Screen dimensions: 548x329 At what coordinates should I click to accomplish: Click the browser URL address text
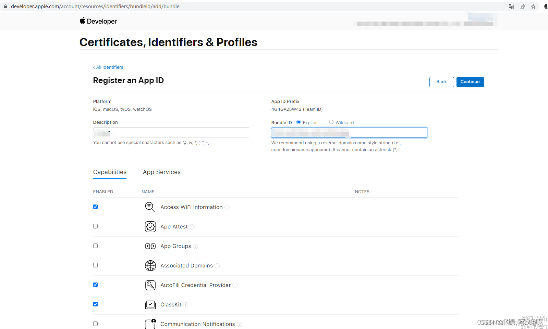tap(95, 6)
